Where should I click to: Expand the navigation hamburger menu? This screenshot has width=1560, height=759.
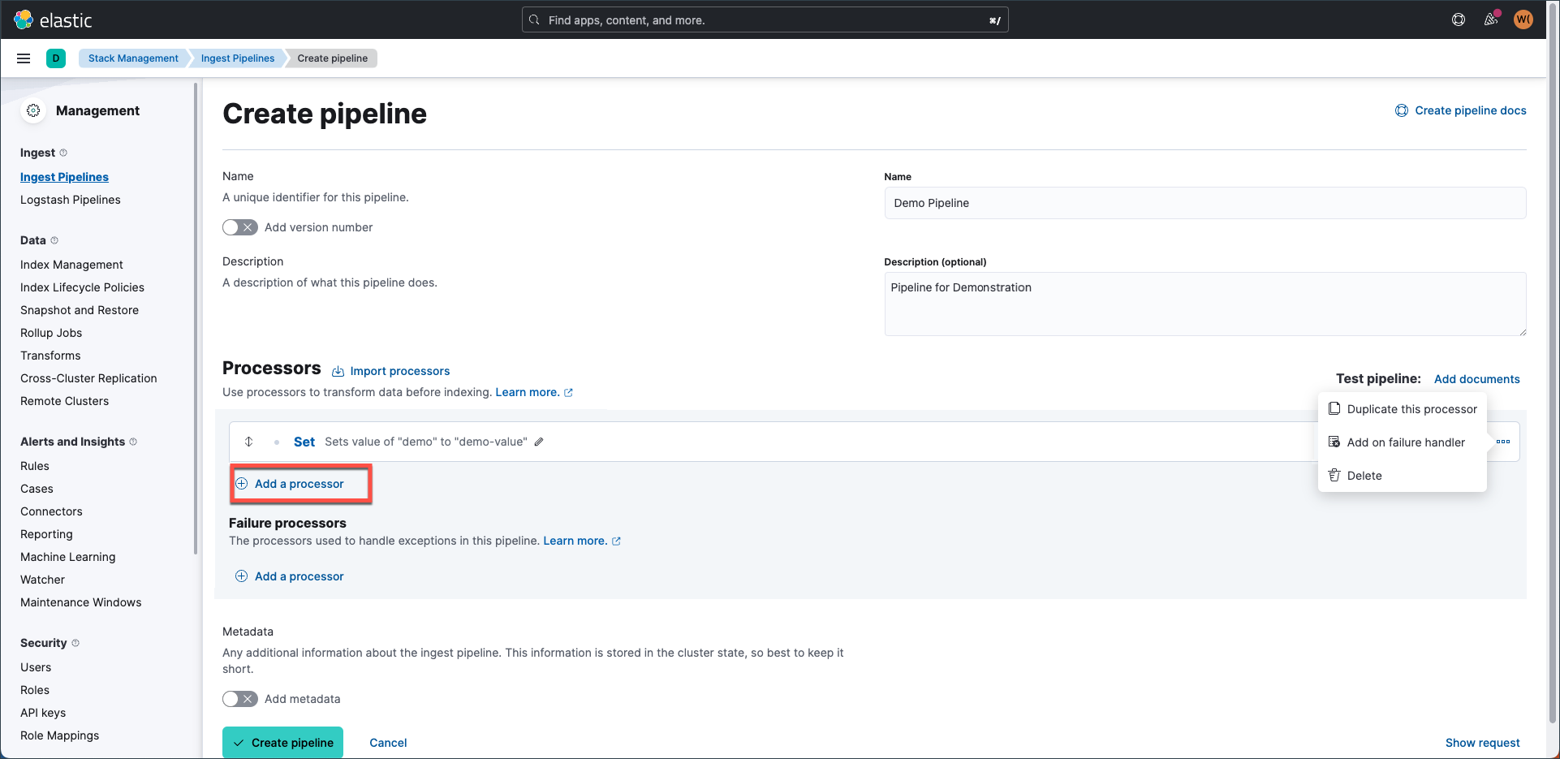23,58
